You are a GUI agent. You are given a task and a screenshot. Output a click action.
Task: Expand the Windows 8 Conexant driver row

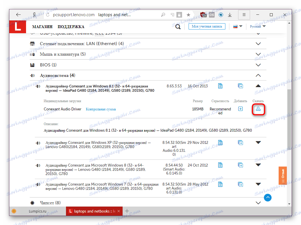[x=258, y=165]
